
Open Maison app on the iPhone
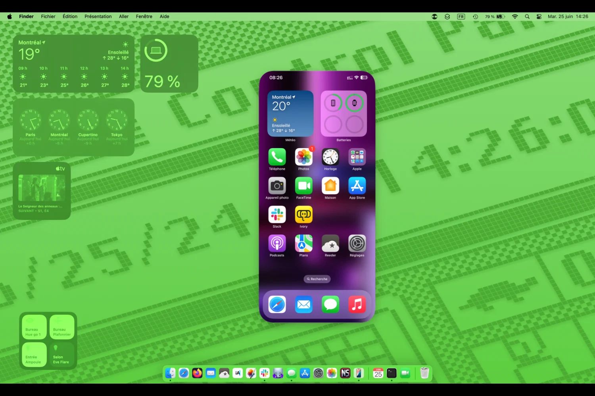(x=330, y=186)
